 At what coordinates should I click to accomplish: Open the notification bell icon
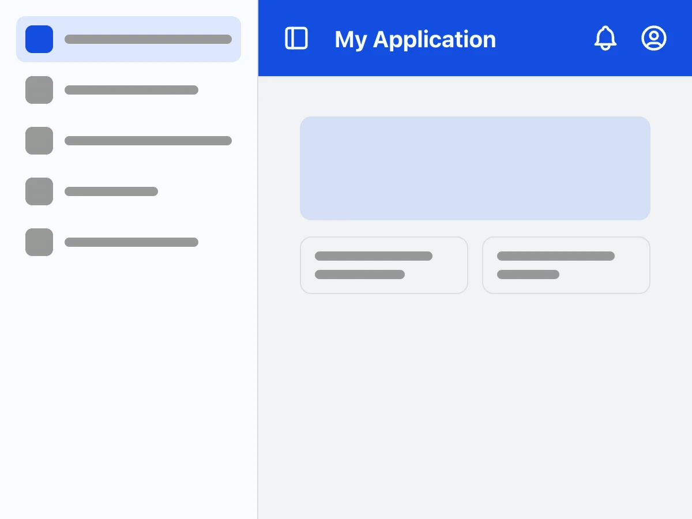click(605, 38)
